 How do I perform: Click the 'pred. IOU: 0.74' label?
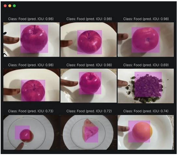point(156,111)
